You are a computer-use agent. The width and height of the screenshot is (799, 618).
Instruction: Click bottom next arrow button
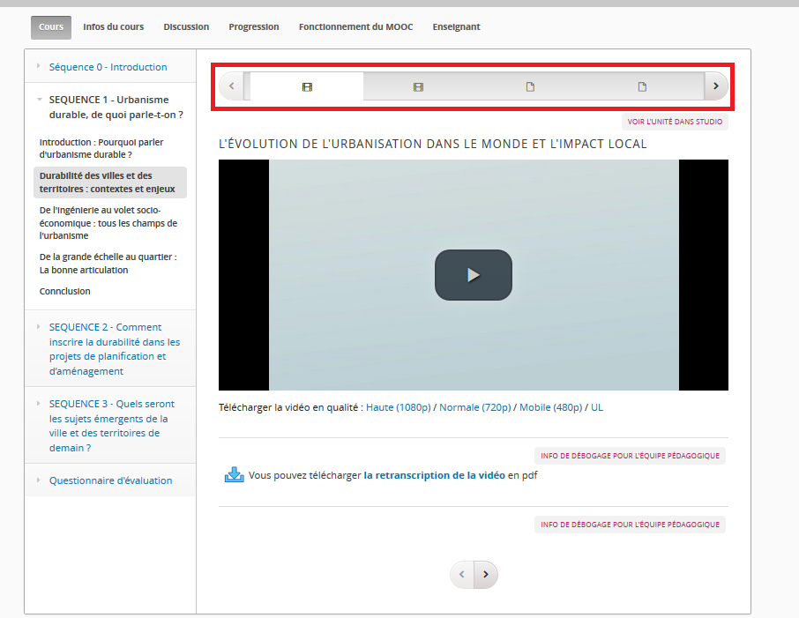coord(486,575)
